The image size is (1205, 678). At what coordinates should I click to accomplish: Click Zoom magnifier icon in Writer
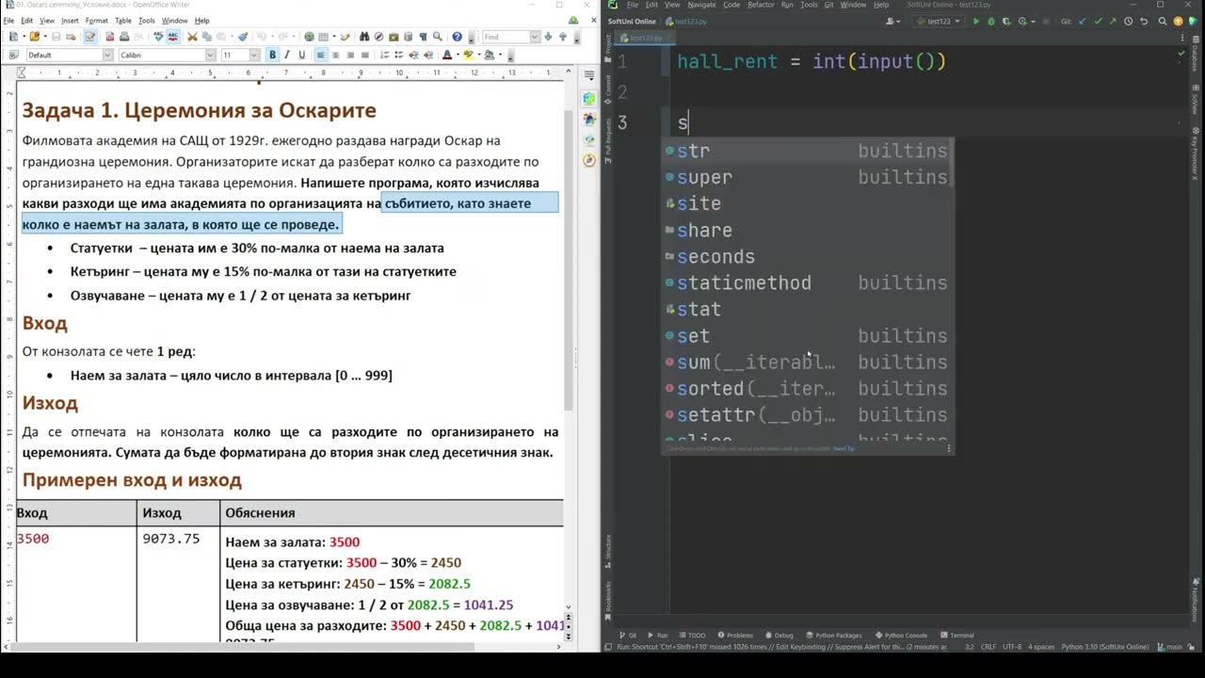[x=437, y=37]
